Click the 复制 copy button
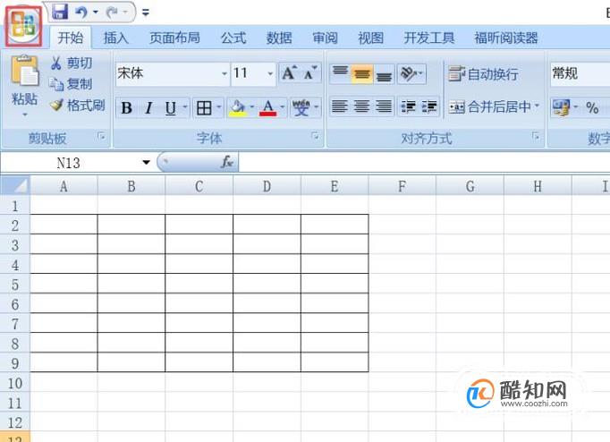This screenshot has height=442, width=610. pyautogui.click(x=72, y=84)
